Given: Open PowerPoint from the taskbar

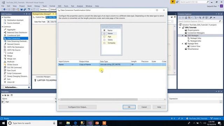Looking at the screenshot, I should (97, 123).
